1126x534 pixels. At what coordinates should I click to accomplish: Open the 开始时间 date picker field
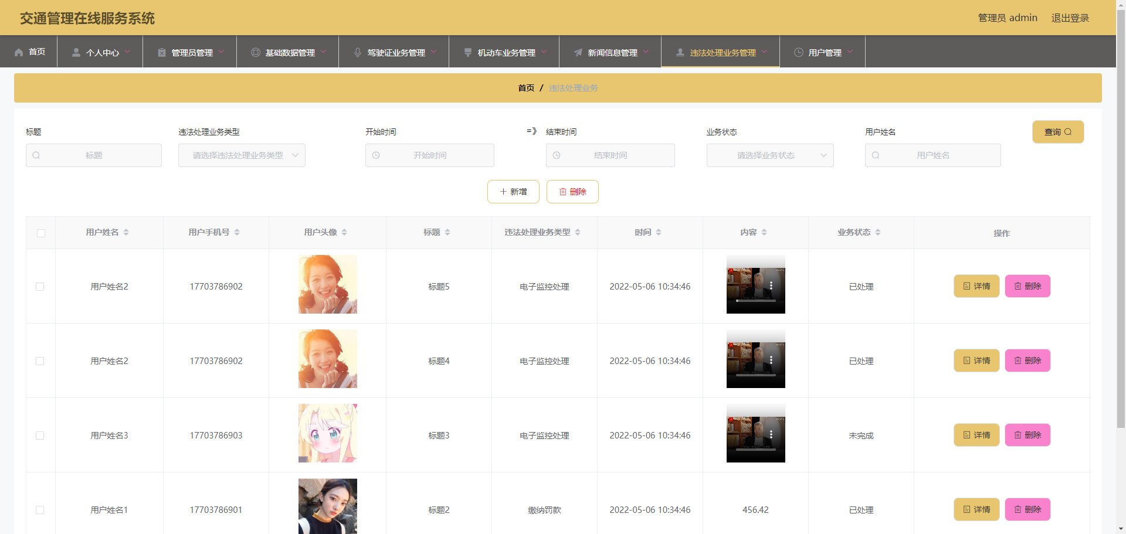tap(430, 155)
